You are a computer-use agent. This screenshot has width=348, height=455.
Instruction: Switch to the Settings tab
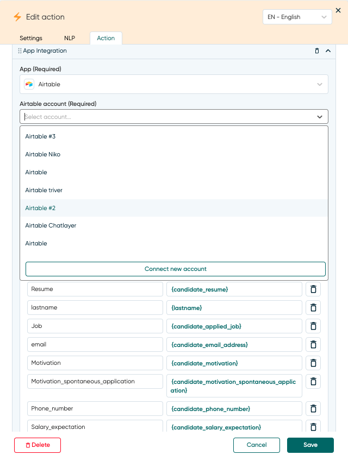coord(31,38)
